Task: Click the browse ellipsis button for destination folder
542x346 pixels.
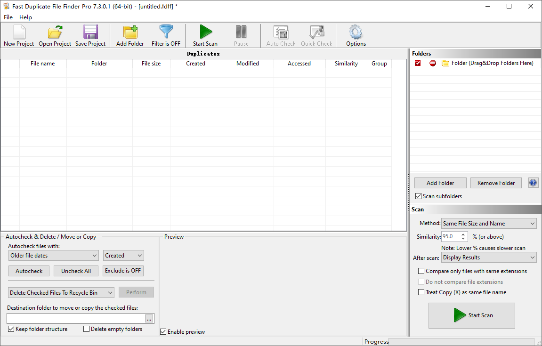Action: (149, 319)
